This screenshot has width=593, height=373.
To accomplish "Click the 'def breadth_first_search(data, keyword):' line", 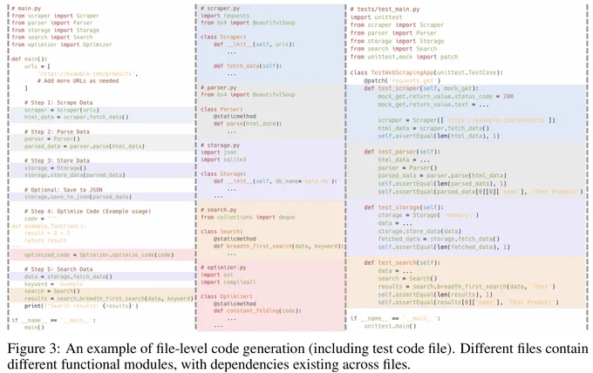I will (278, 247).
